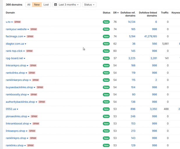
Task: Open the linkrankpro.shop domain link
Action: [16, 65]
